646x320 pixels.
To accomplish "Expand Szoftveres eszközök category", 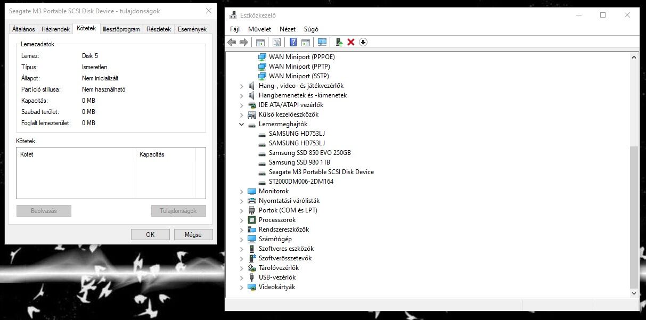I will point(242,249).
